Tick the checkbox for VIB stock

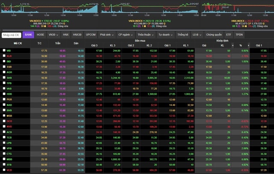pos(3,51)
